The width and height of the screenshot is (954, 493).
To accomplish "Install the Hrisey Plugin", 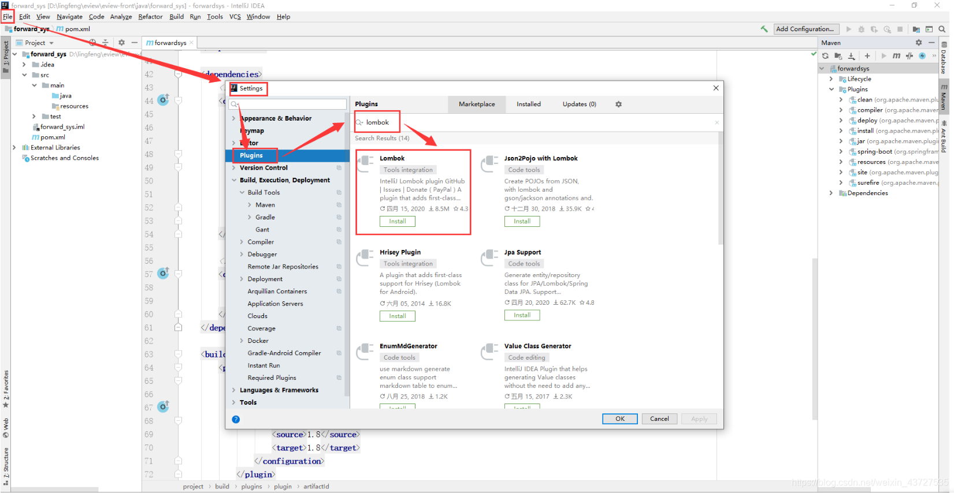I will pos(398,316).
